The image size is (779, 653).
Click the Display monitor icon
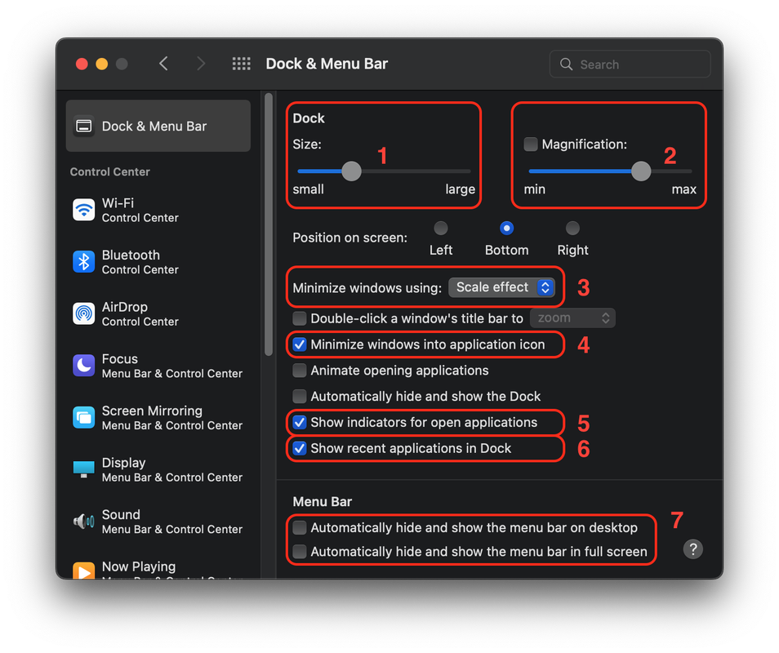click(x=83, y=469)
